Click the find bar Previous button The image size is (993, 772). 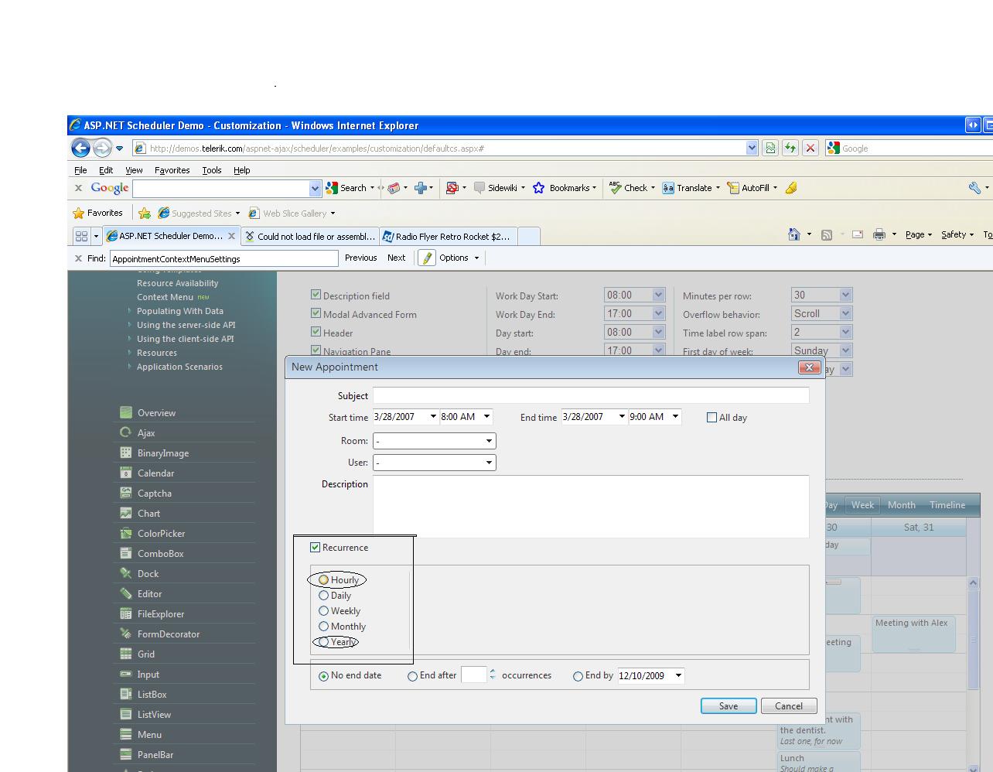pos(361,258)
